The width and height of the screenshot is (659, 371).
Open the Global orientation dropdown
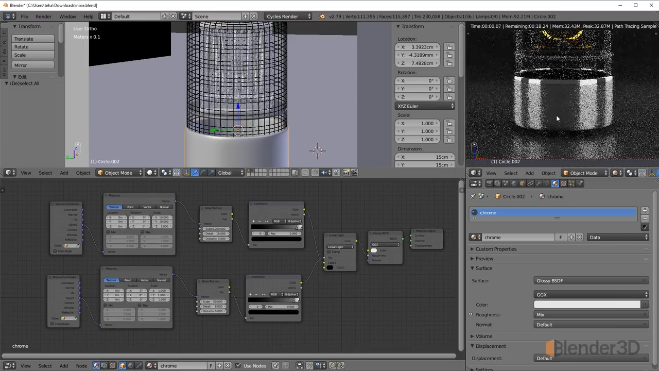[230, 173]
